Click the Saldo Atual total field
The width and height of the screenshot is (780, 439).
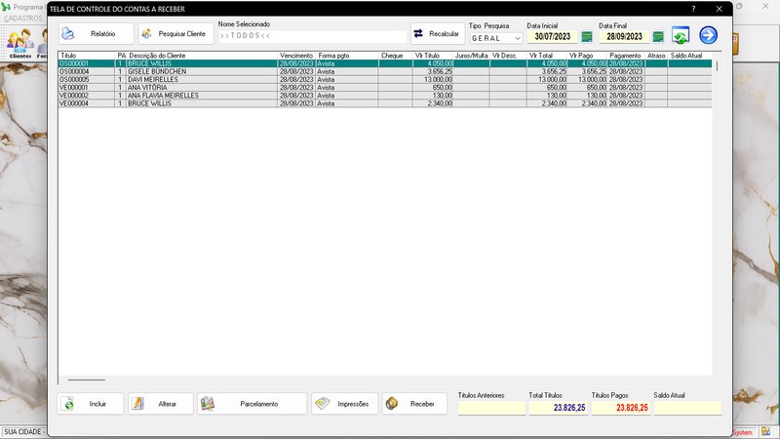(x=687, y=408)
